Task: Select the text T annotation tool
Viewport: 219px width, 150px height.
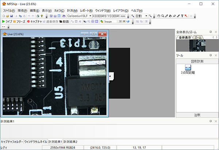Action: pos(182,16)
